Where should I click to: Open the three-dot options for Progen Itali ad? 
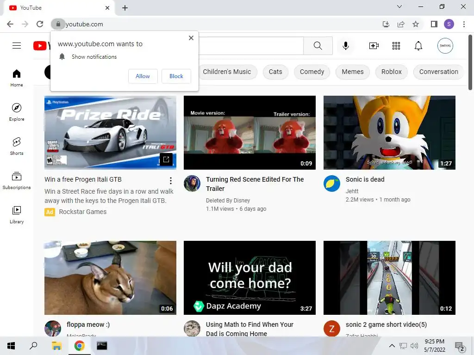(171, 181)
